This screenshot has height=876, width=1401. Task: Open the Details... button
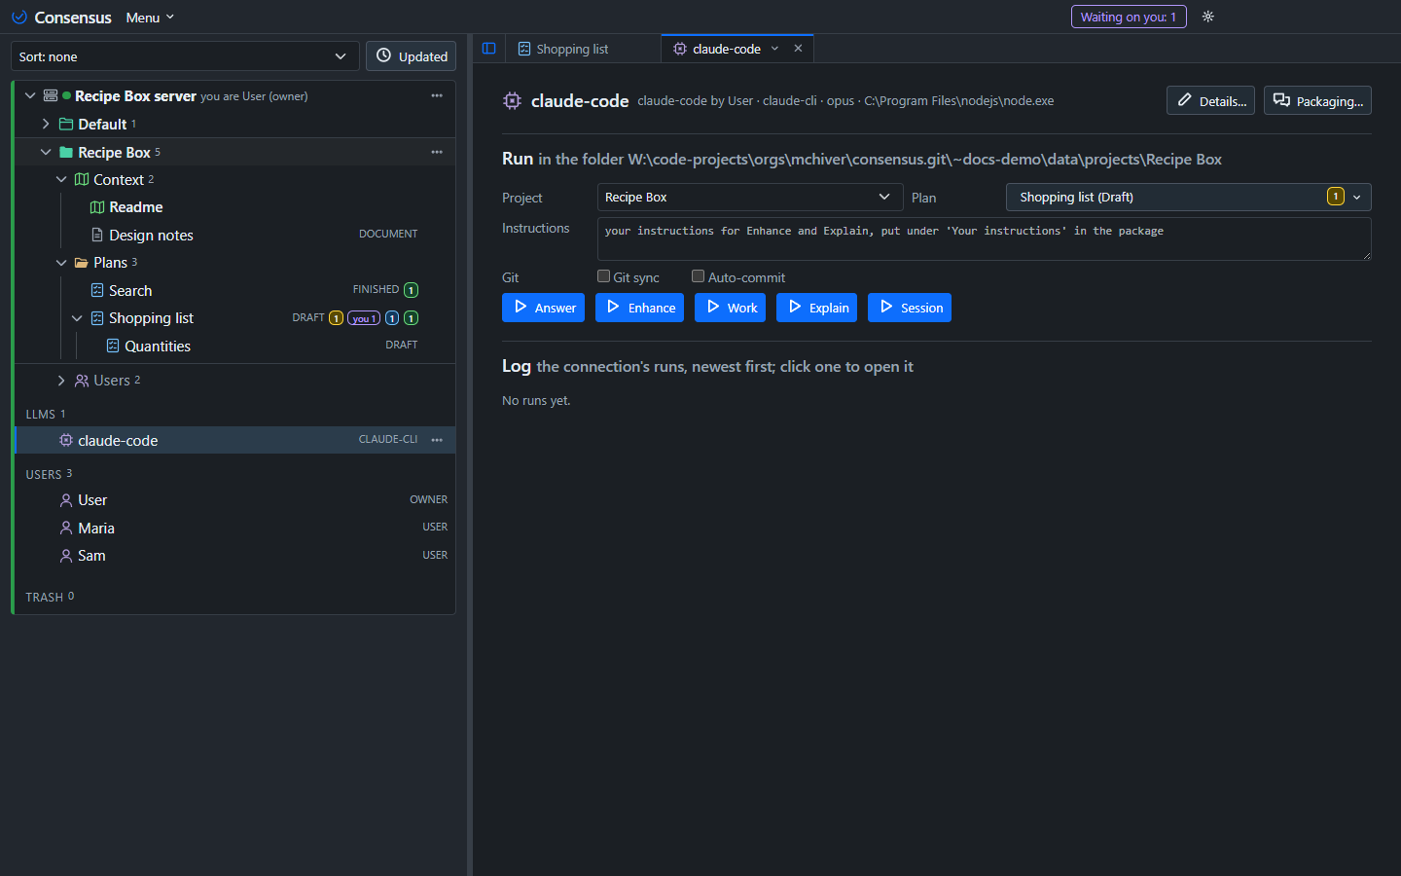point(1210,100)
